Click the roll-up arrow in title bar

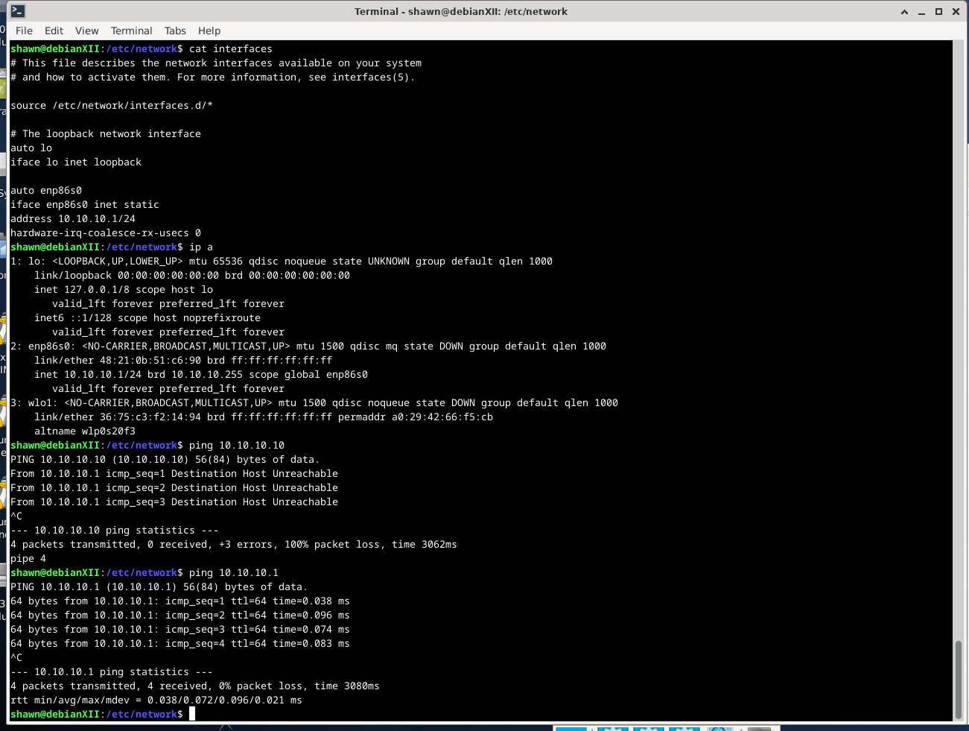tap(904, 11)
